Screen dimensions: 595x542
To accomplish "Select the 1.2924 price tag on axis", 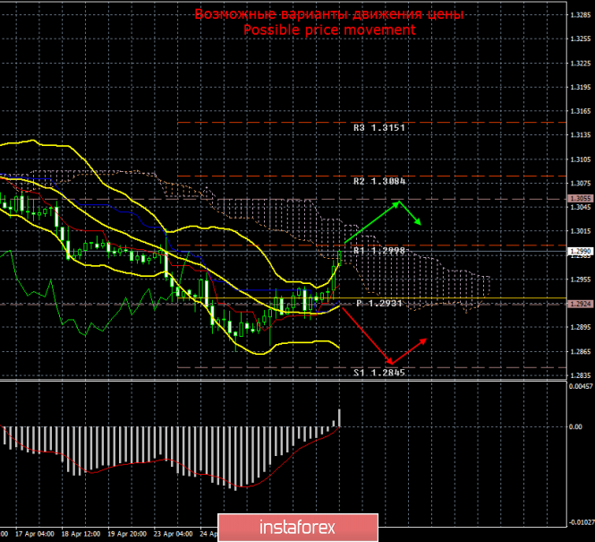I will click(579, 304).
